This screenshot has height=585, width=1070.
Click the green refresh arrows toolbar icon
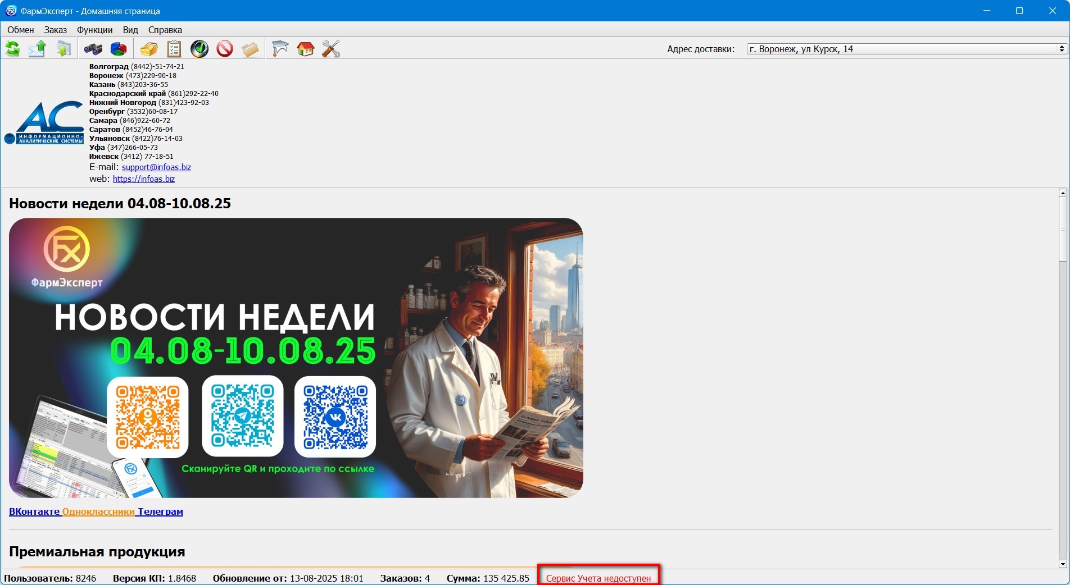pos(12,49)
